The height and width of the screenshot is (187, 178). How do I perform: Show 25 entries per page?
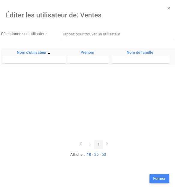(96, 155)
